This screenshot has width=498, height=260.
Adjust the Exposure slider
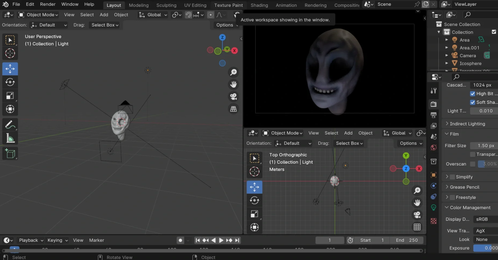(x=486, y=248)
